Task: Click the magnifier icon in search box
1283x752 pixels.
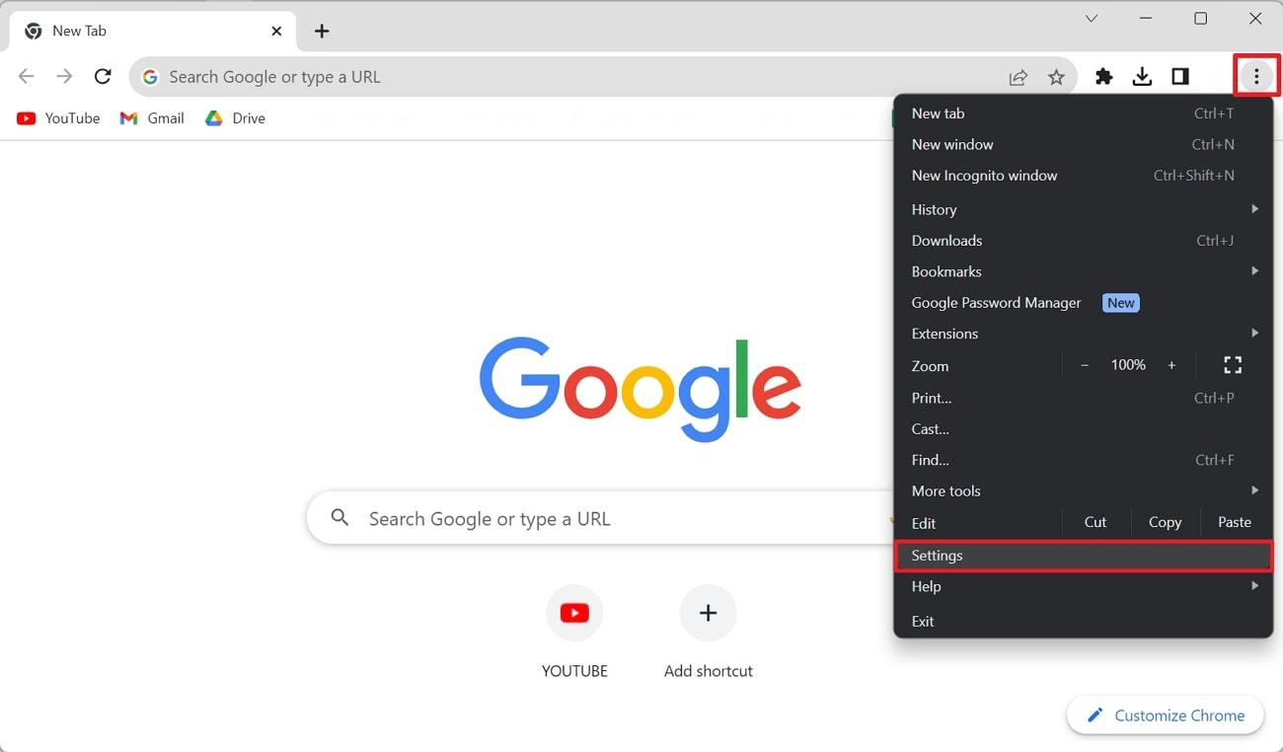Action: 340,517
